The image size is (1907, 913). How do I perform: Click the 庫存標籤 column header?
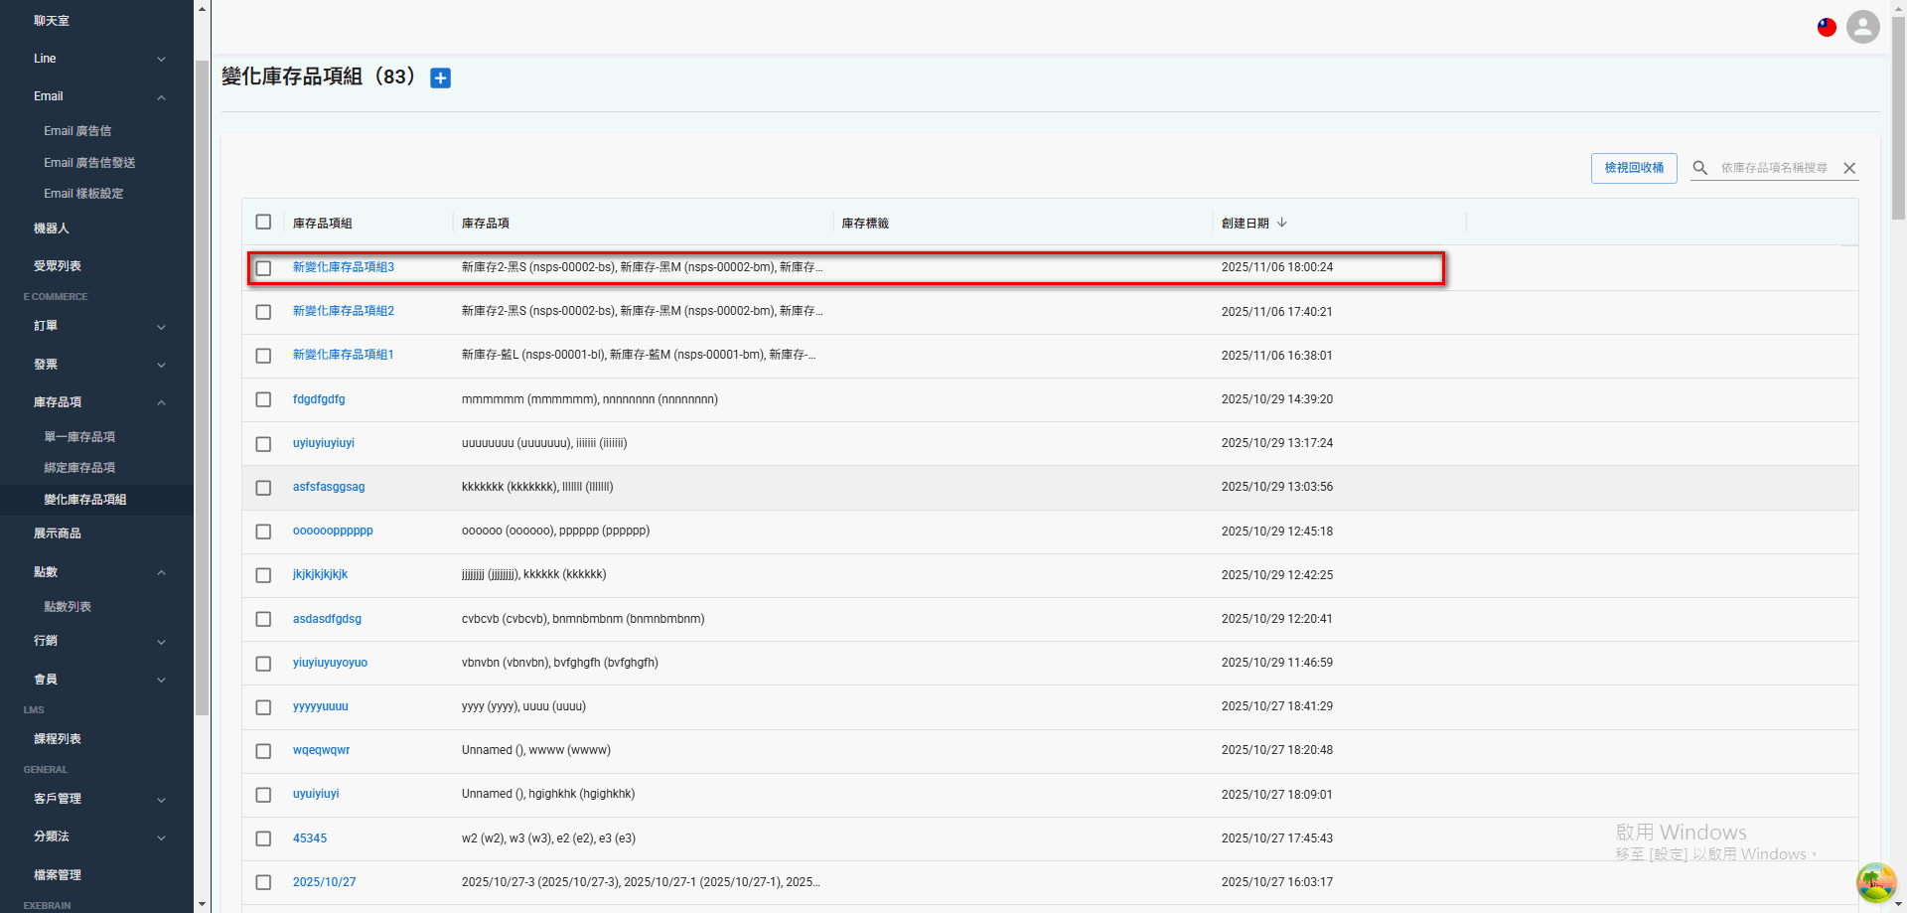865,224
